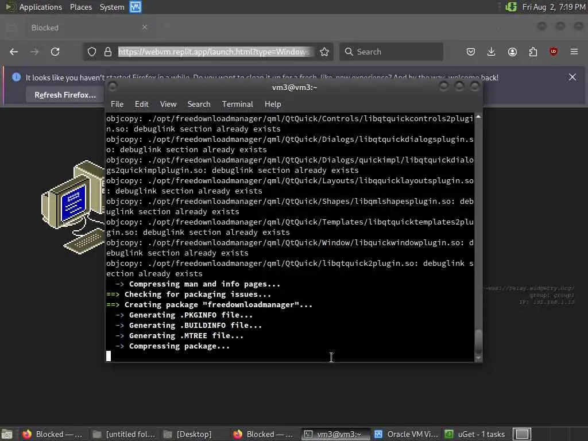
Task: Click the clock showing Fri Aug 2
Action: [554, 7]
